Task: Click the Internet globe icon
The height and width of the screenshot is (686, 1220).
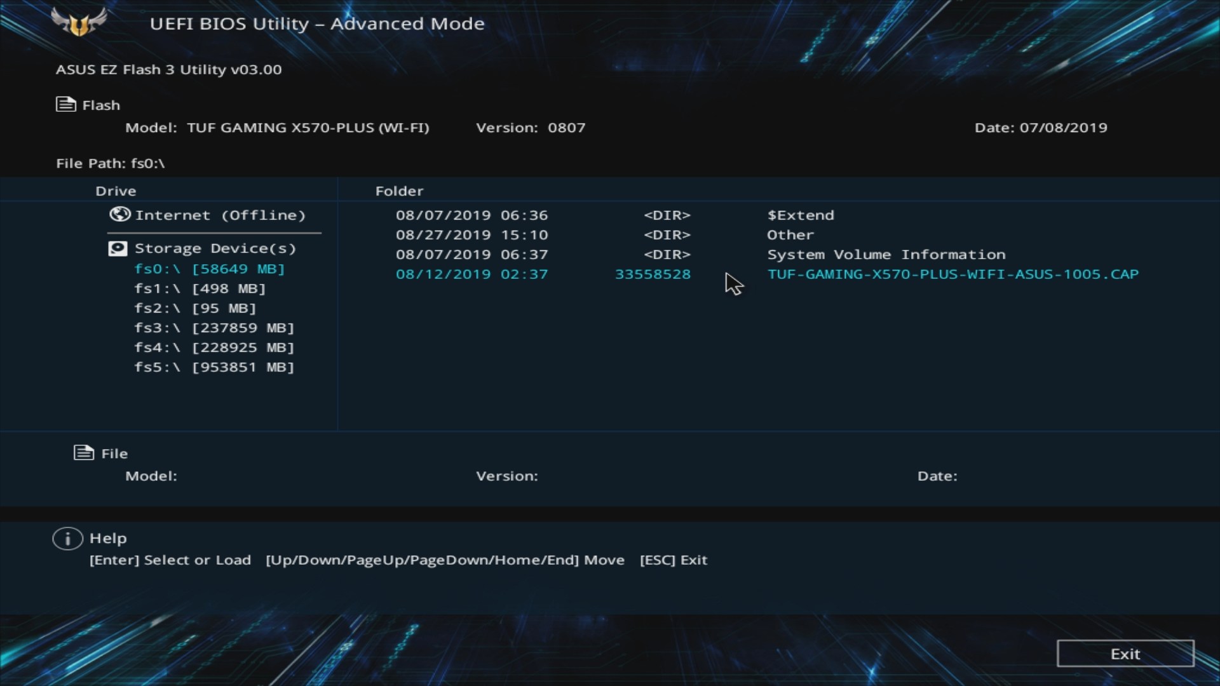Action: [119, 215]
